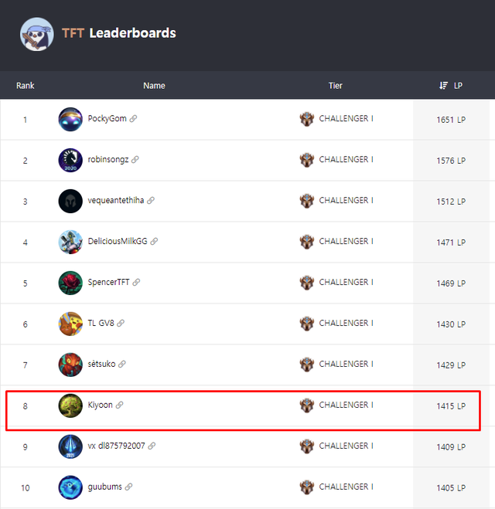Viewport: 495px width, 509px height.
Task: Click the Team Liquid avatar for robinsongz
Action: click(x=70, y=160)
